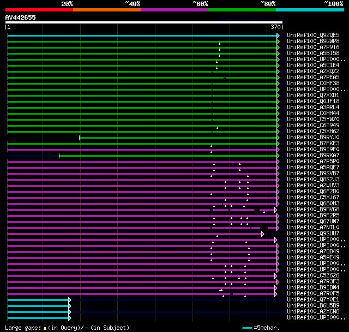349x332 pixels.
Task: Select the UniRef100_C0HF38 label
Action: [313, 84]
